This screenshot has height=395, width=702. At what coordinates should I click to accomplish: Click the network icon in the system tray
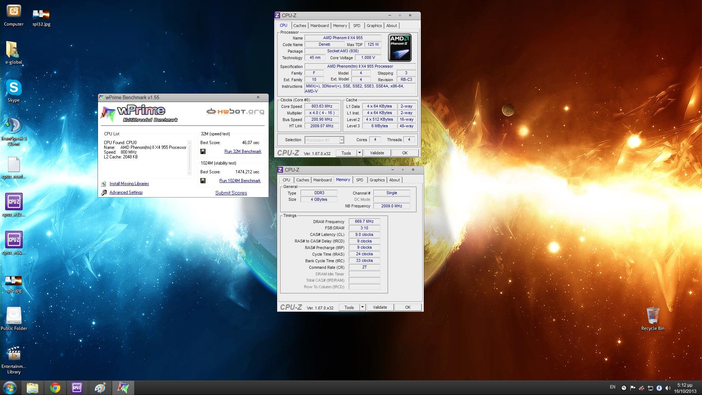click(x=650, y=388)
